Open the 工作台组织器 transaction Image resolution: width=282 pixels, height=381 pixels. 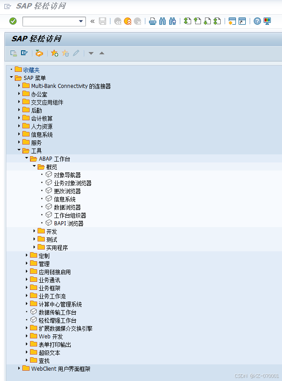click(70, 215)
